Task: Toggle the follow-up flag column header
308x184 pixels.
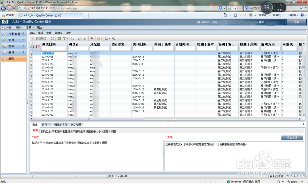Action: (x=39, y=46)
